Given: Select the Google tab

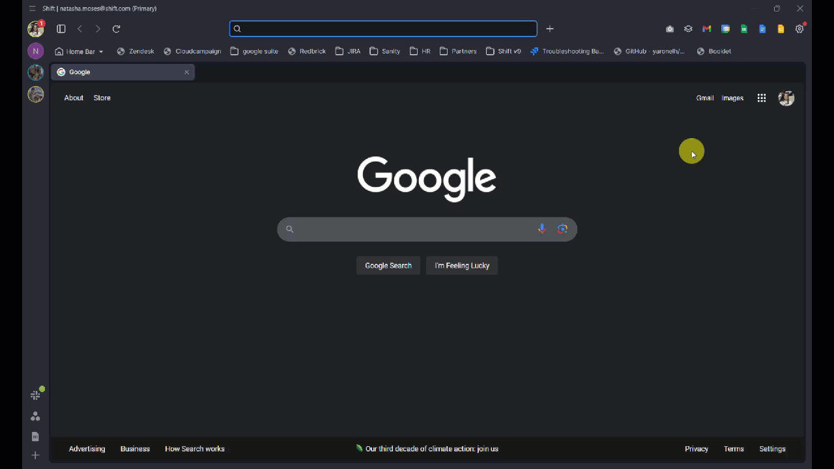Looking at the screenshot, I should point(122,72).
